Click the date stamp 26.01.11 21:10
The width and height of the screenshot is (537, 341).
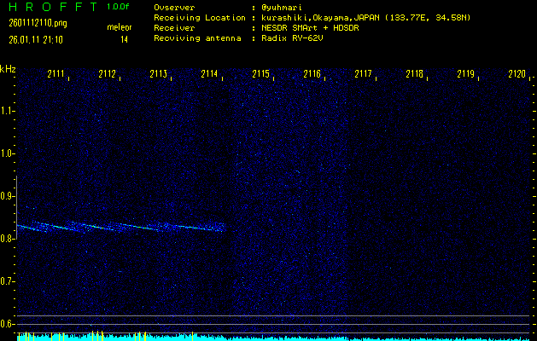tap(36, 40)
